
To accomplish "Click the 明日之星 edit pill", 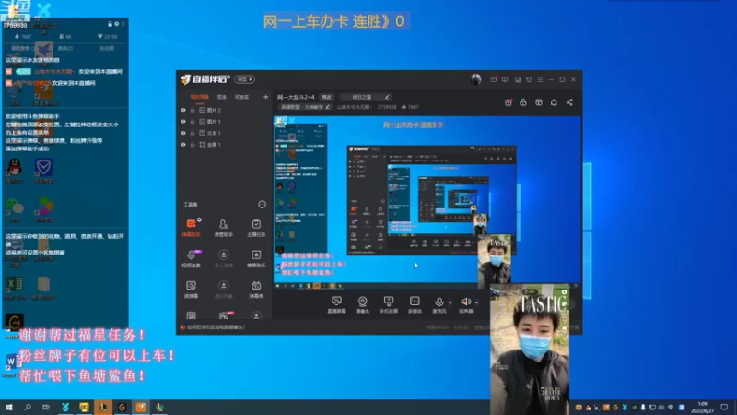I will 366,97.
